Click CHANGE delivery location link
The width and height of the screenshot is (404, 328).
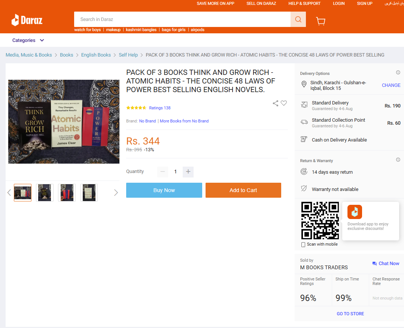point(391,85)
